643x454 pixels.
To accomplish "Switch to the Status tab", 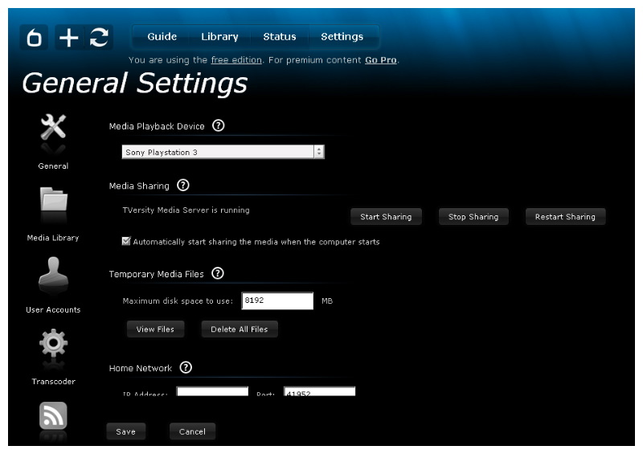I will click(x=279, y=37).
